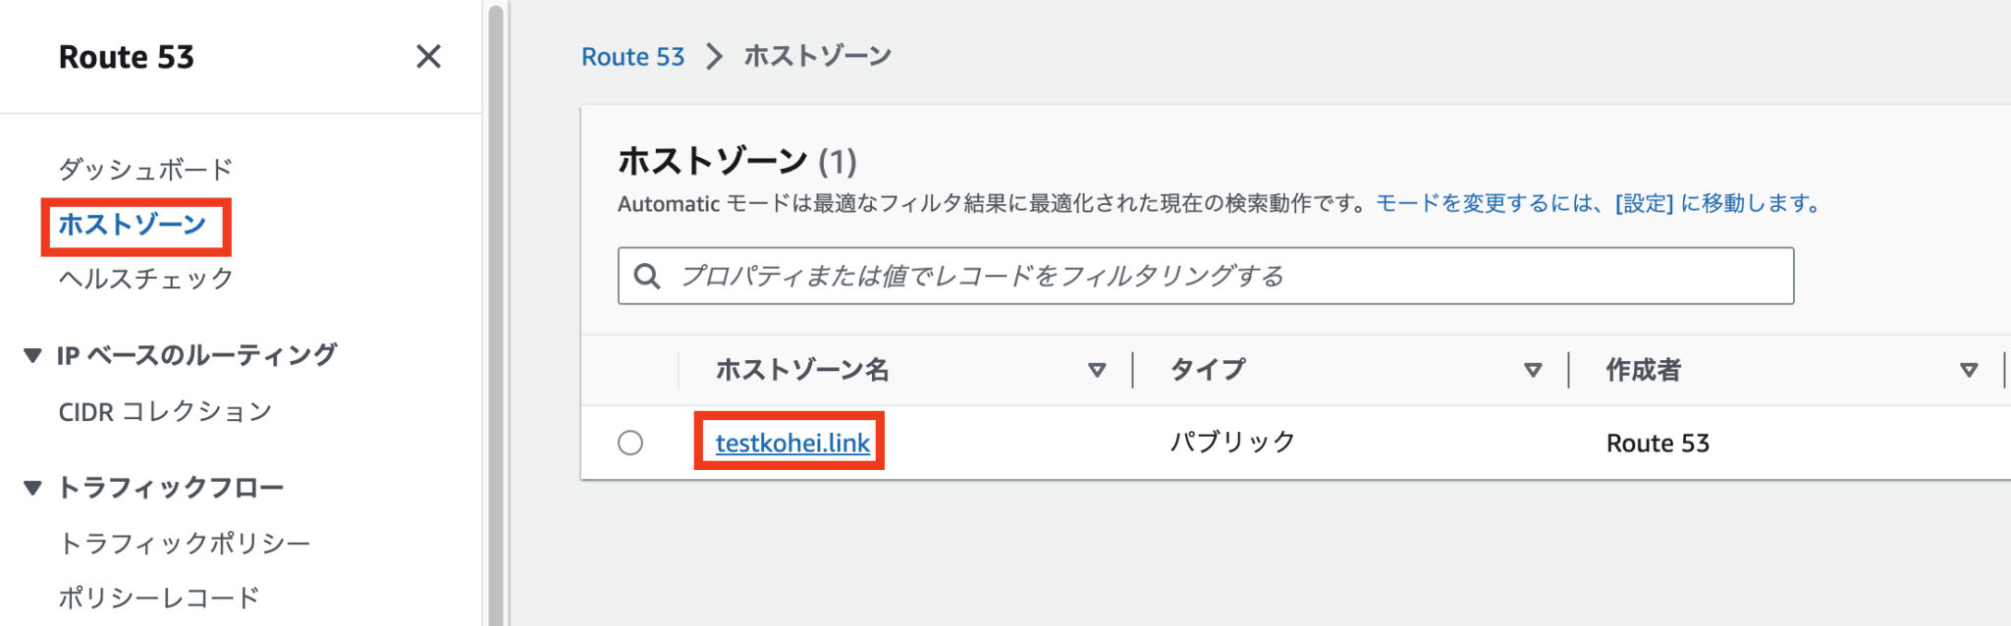This screenshot has width=2011, height=626.
Task: Open the testkohei.link hosted zone
Action: tap(788, 443)
